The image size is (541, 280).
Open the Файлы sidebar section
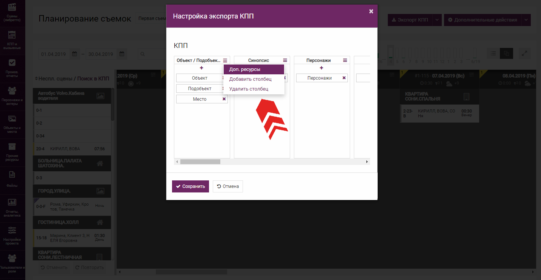point(12,180)
